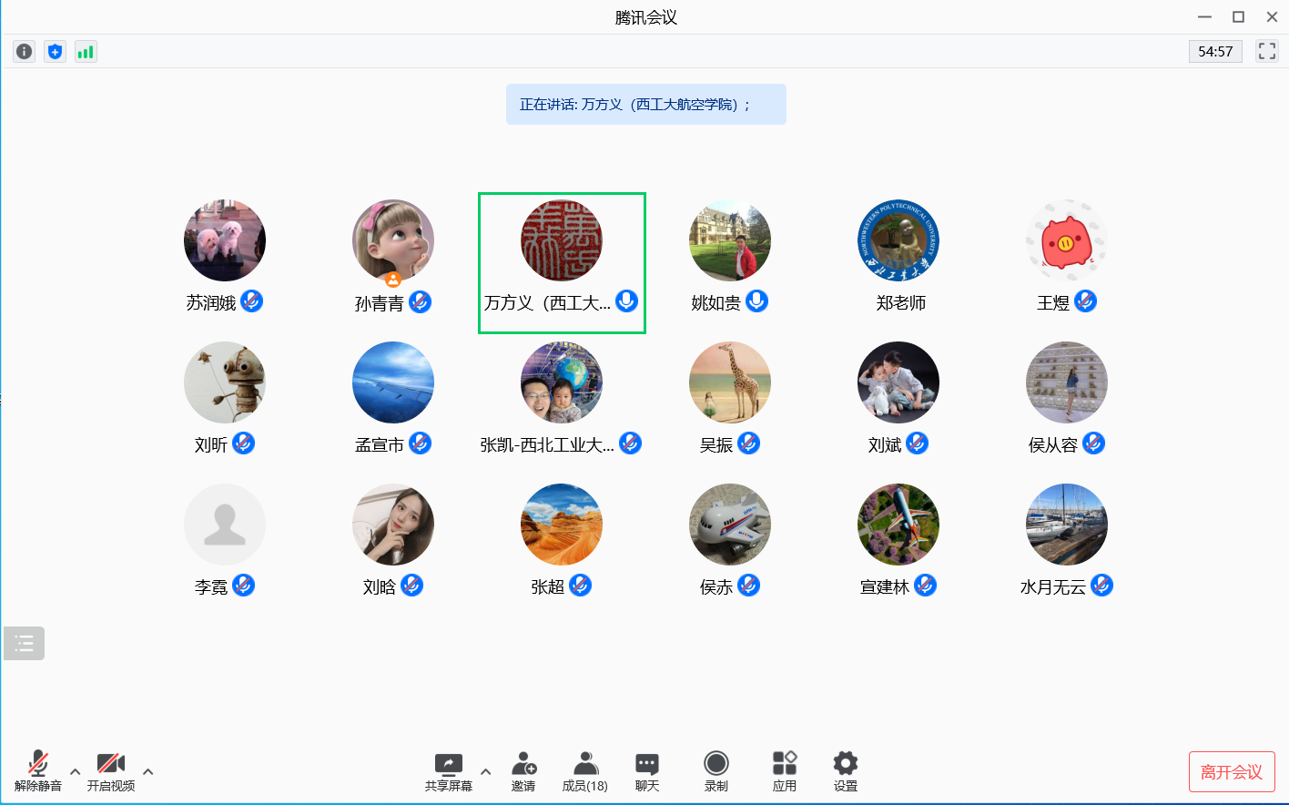Screen dimensions: 1289x805
Task: Expand video options arrow beside 开启视频
Action: 148,771
